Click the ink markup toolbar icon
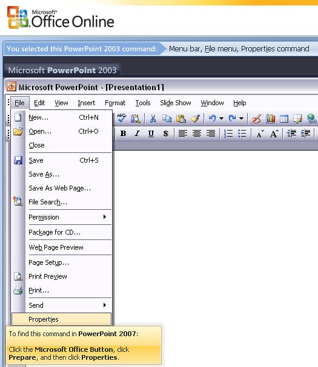Viewport: 318px width, 367px height. point(256,119)
